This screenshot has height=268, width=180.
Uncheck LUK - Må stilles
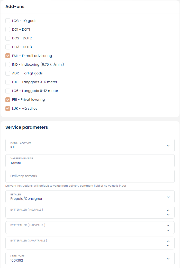(8, 108)
